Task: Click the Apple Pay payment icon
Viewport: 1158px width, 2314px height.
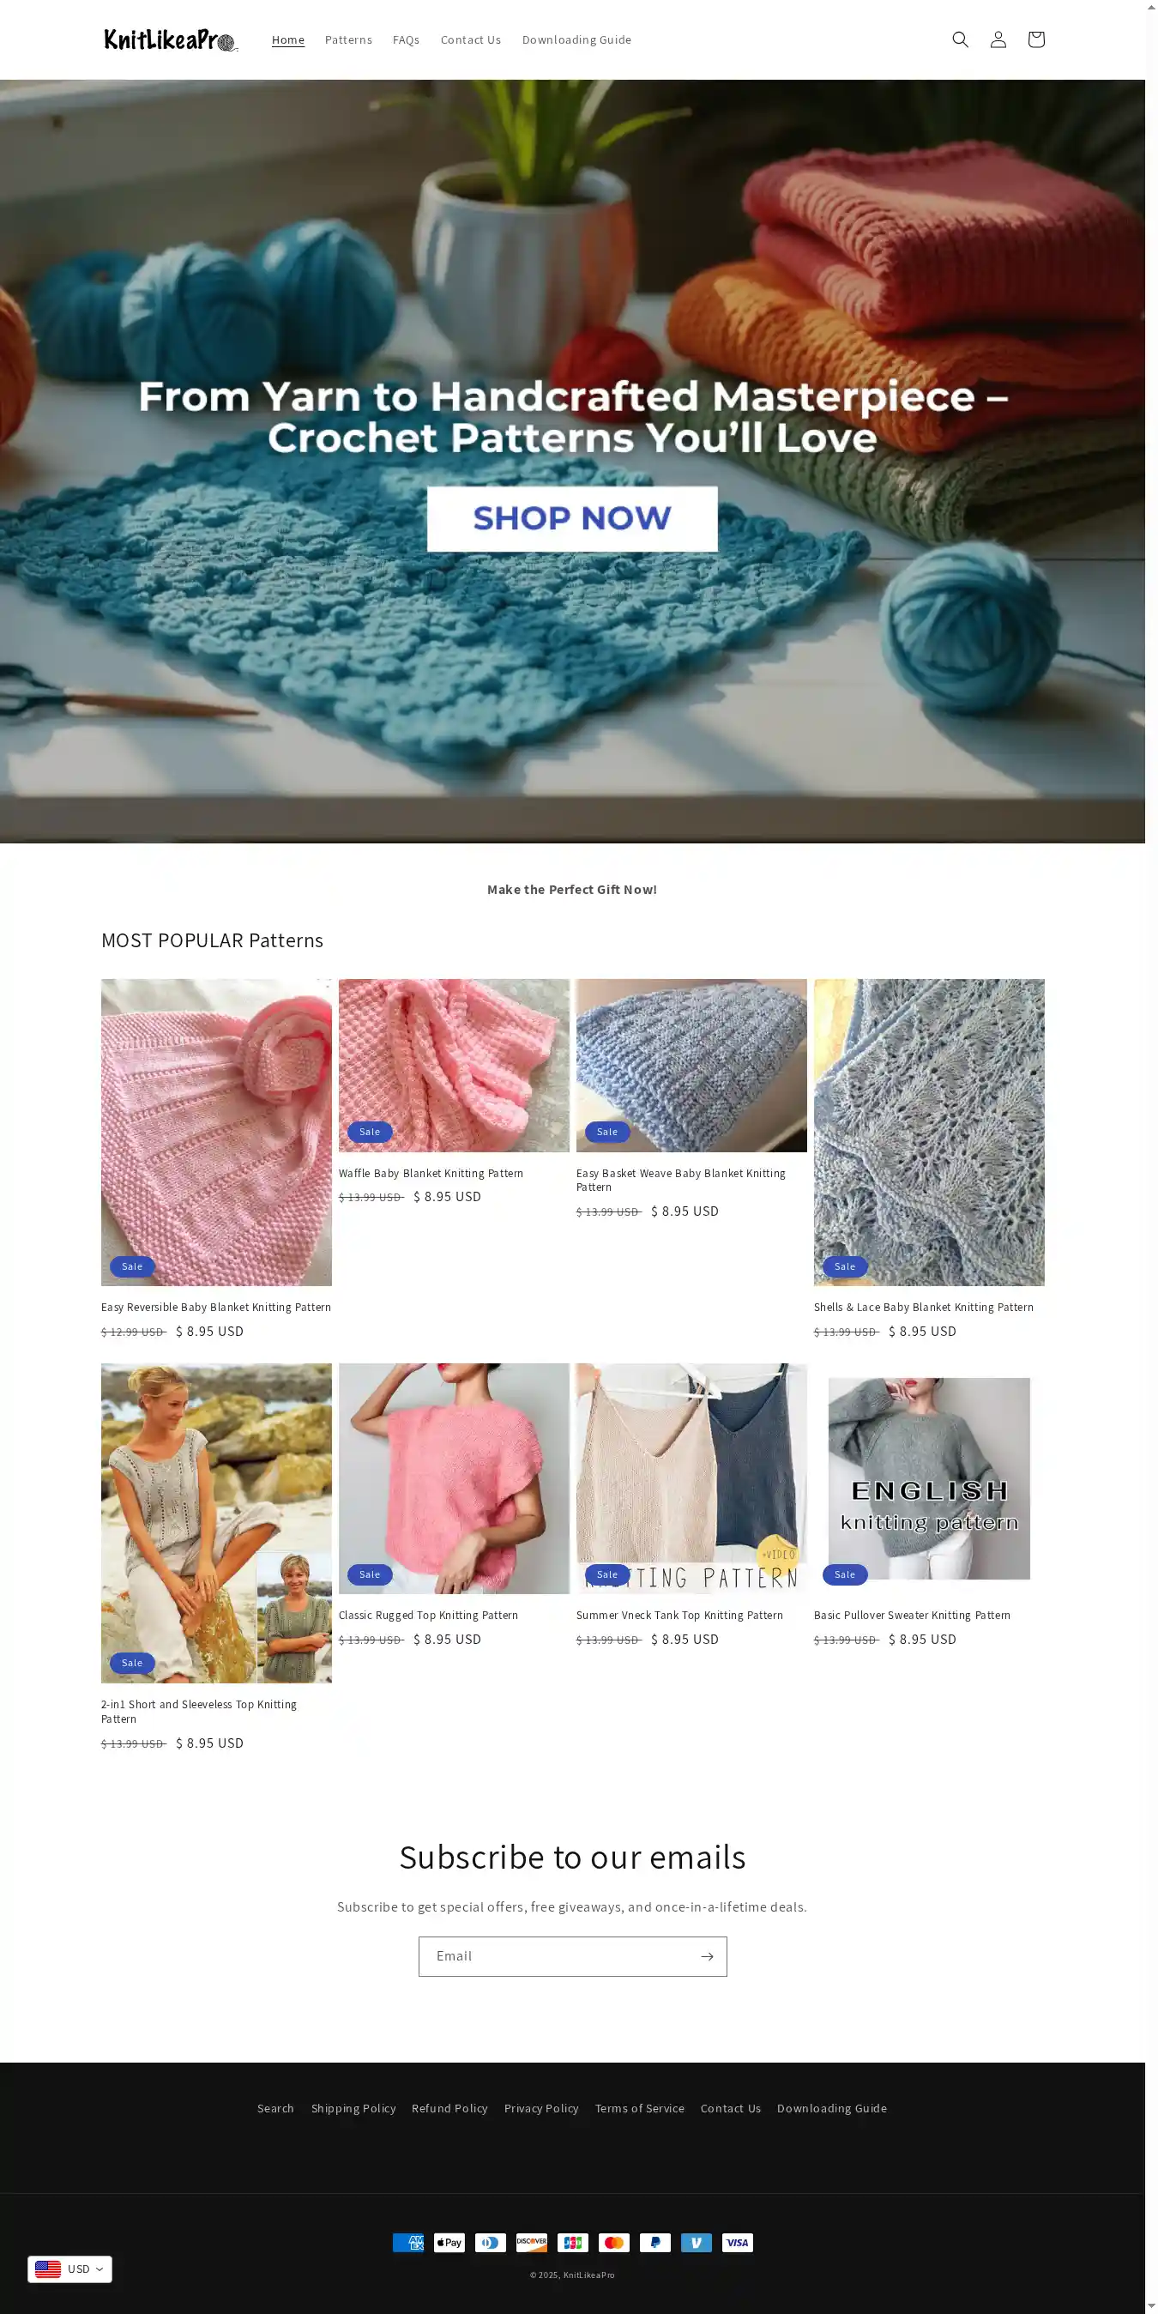Action: click(449, 2242)
